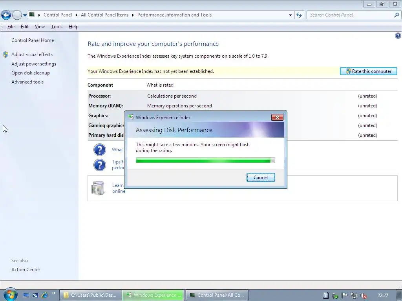Click the address bar computer icon
This screenshot has width=402, height=301.
[32, 15]
